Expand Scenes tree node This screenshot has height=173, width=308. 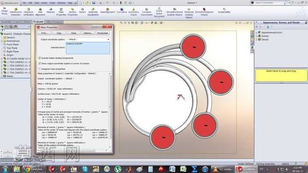coord(256,36)
